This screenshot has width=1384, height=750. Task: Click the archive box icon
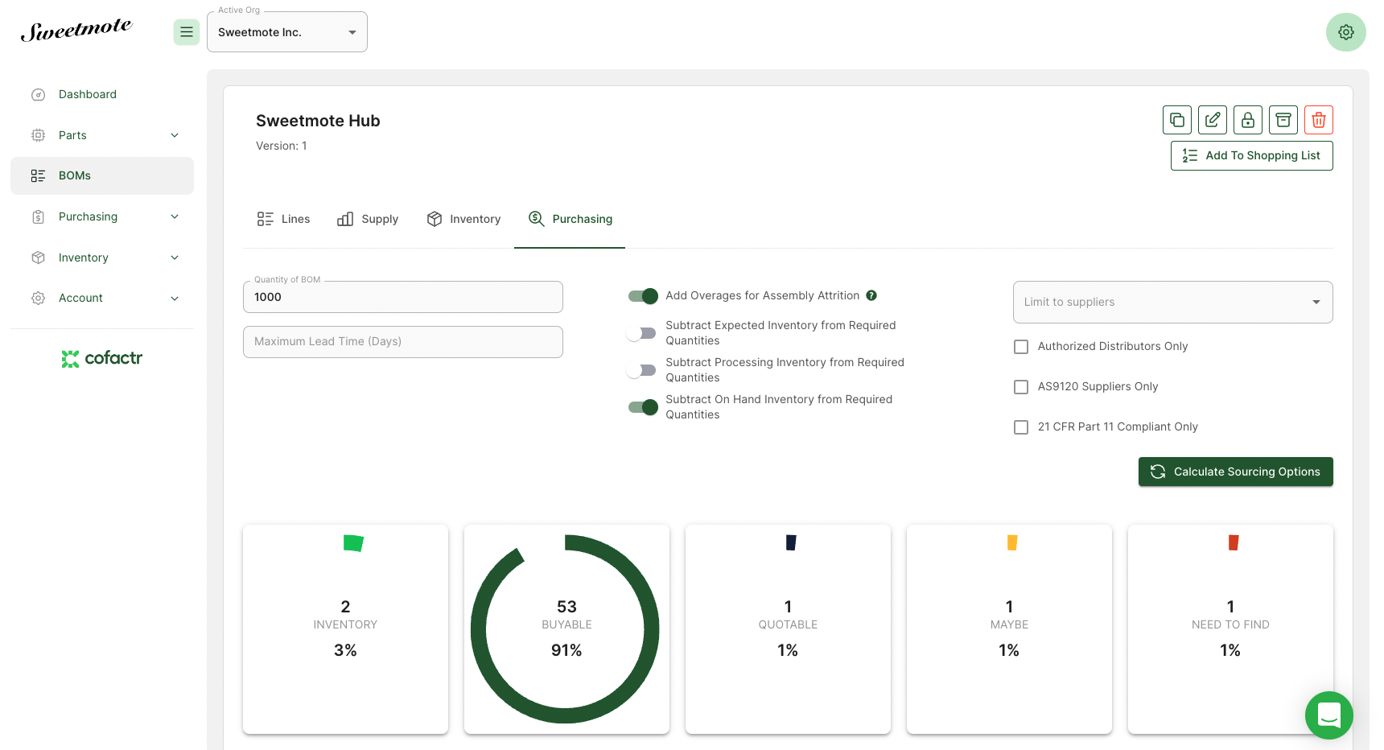[x=1283, y=120]
